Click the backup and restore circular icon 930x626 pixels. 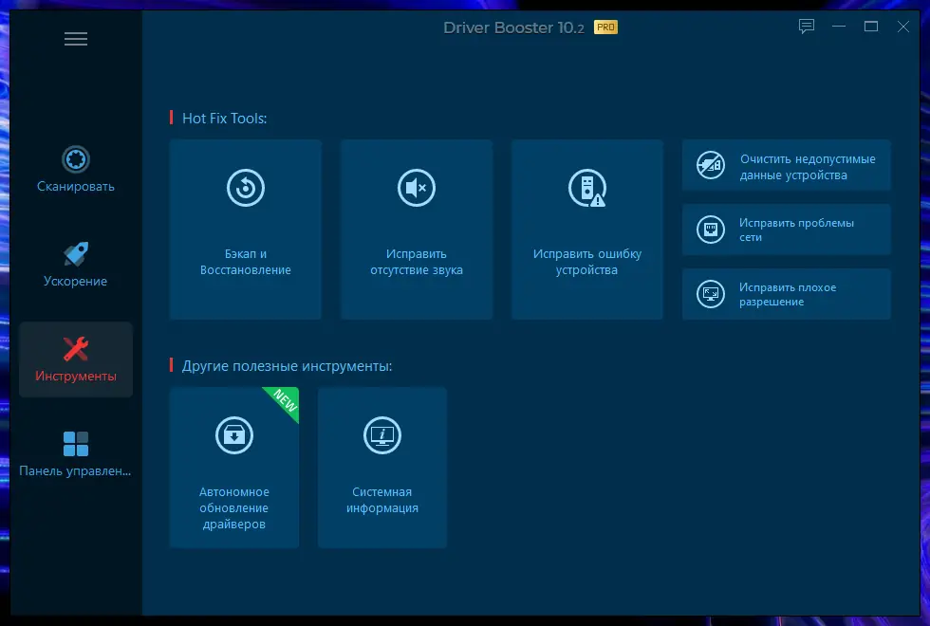pyautogui.click(x=246, y=188)
